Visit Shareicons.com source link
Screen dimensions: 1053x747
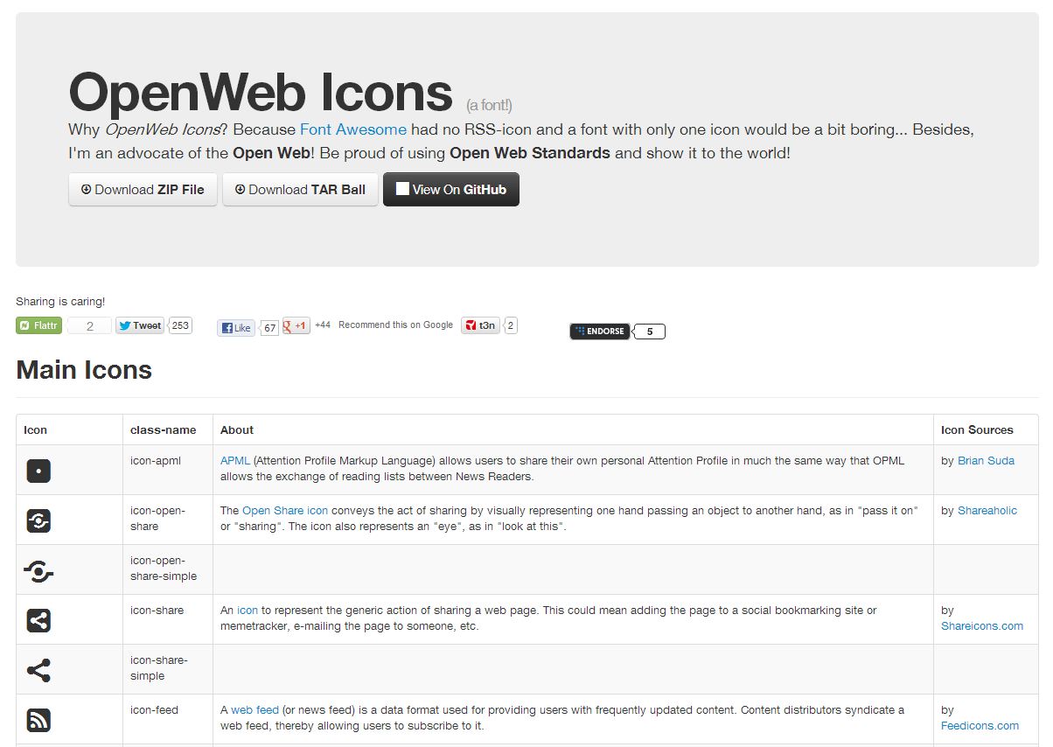click(982, 625)
